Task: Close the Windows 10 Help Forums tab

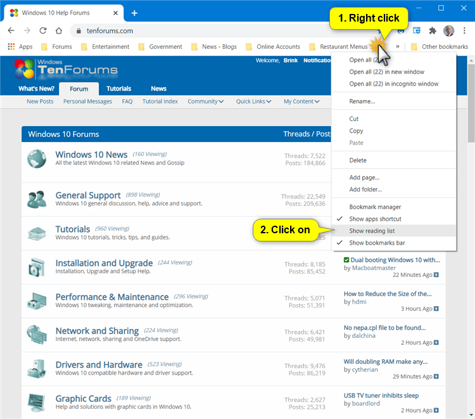Action: pyautogui.click(x=115, y=13)
